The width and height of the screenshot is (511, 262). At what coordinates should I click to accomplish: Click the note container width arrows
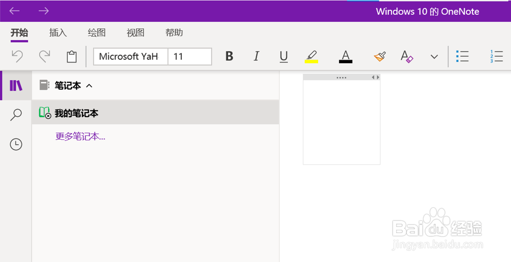pyautogui.click(x=375, y=77)
